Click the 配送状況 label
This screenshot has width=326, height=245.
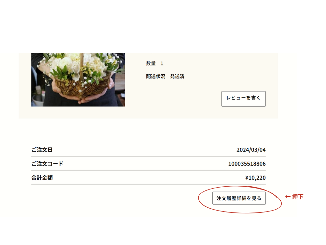pos(155,77)
